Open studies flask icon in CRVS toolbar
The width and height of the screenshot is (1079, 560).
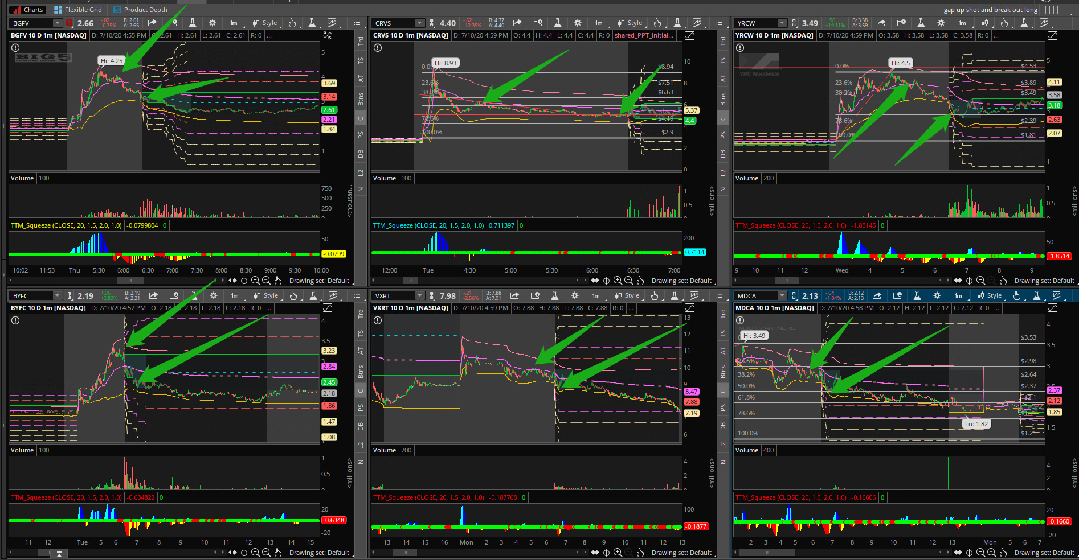(x=558, y=23)
